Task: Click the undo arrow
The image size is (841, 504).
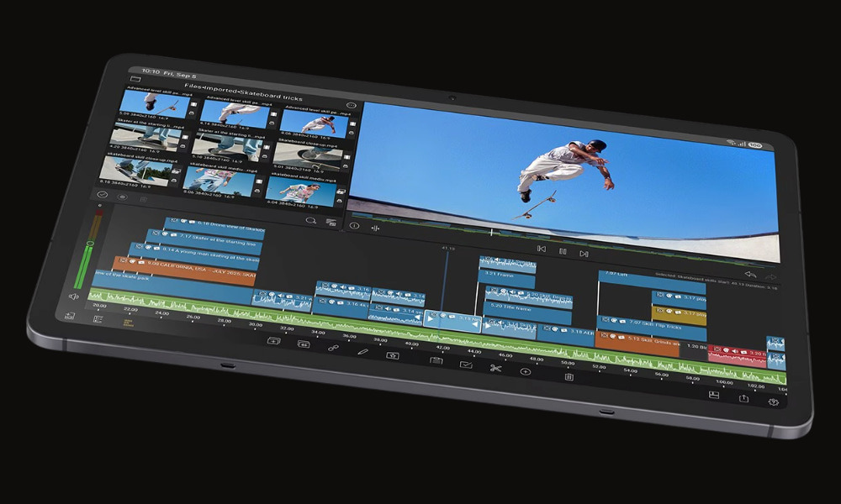Action: [x=749, y=275]
